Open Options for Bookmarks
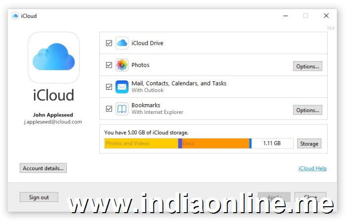 tap(307, 110)
